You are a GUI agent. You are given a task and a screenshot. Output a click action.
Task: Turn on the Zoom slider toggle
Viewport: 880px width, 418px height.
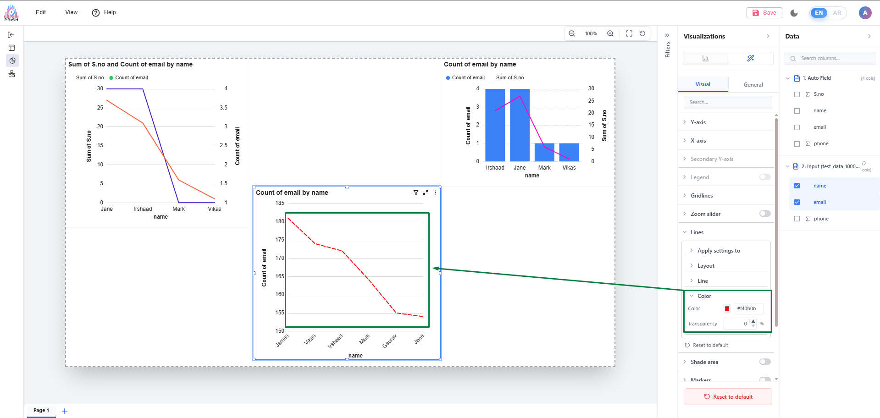point(764,214)
